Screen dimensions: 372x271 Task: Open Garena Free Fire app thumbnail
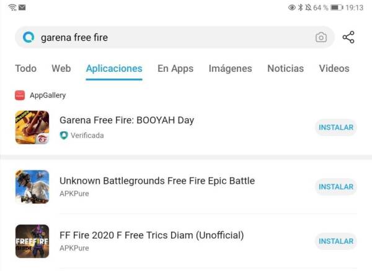(32, 127)
